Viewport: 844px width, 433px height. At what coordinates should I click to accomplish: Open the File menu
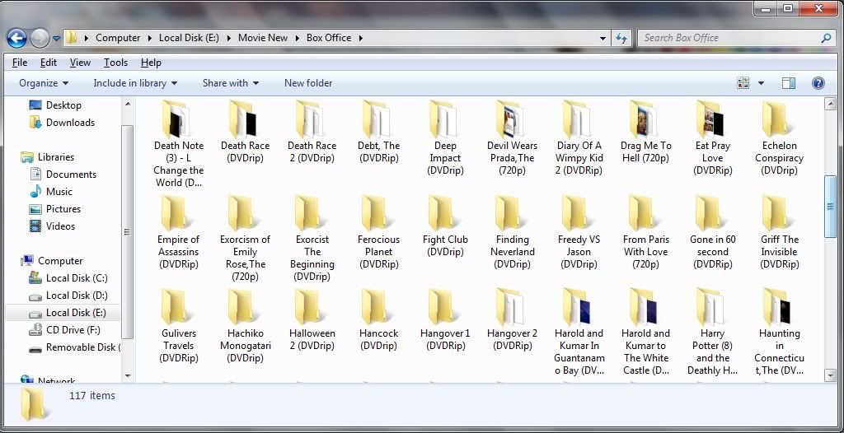point(20,63)
